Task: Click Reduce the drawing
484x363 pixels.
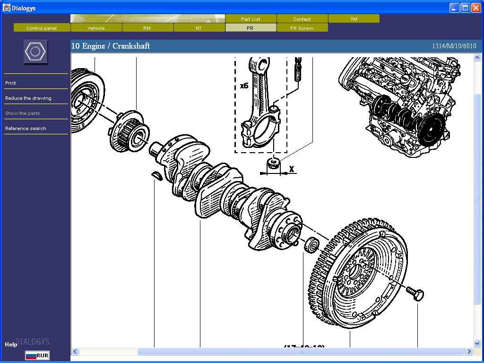Action: tap(28, 98)
